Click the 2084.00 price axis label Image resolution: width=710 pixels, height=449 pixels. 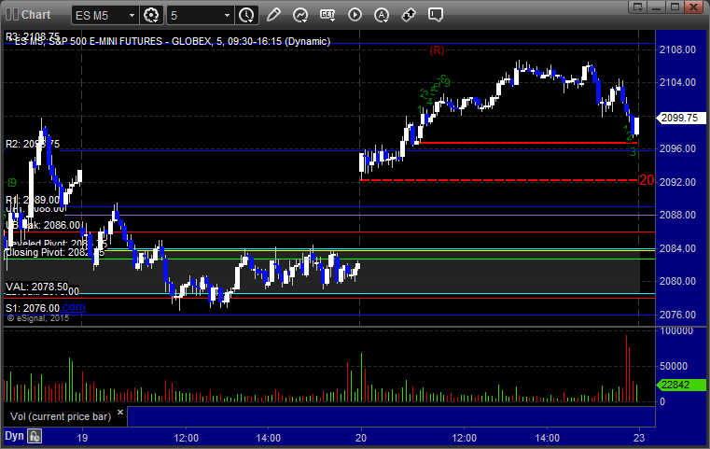pos(677,248)
